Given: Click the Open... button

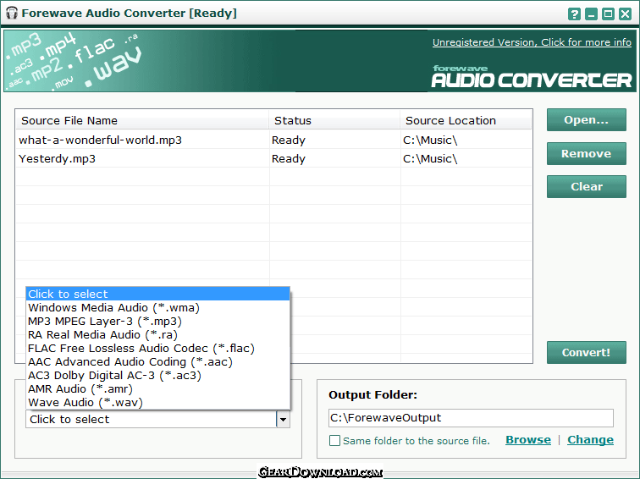Looking at the screenshot, I should [586, 120].
